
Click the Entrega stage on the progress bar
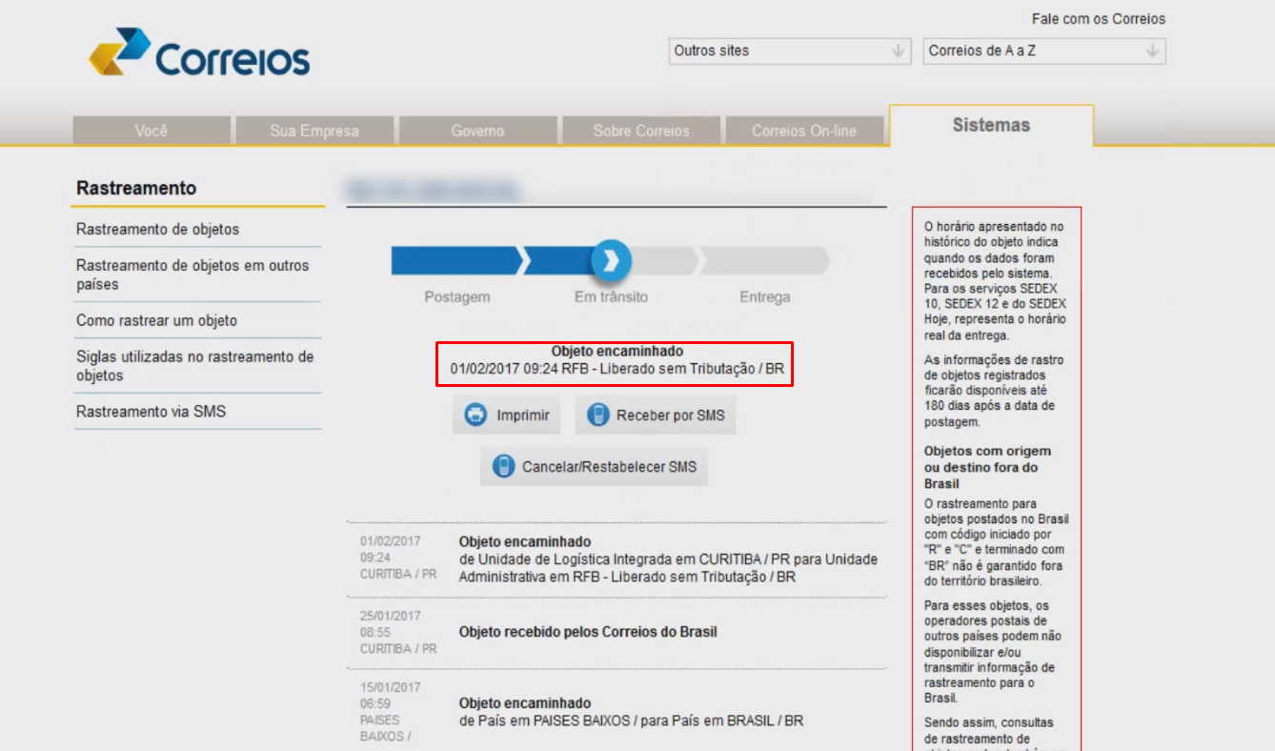pos(765,260)
